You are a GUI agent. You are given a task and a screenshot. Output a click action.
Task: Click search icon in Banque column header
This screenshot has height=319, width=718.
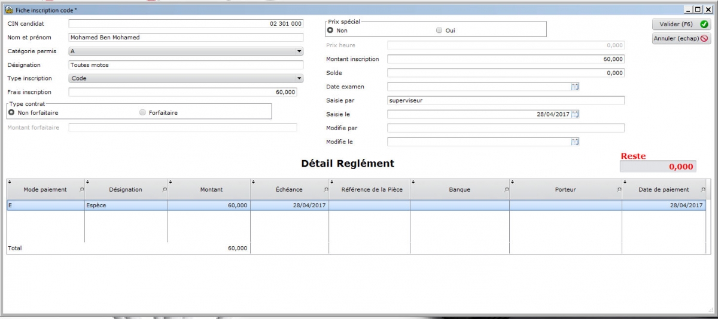506,189
